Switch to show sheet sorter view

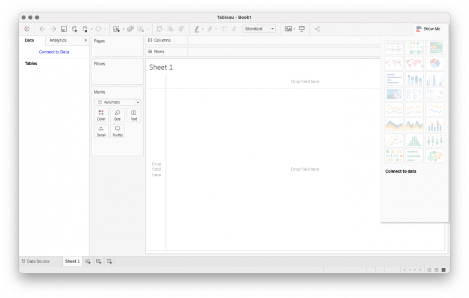[x=430, y=270]
